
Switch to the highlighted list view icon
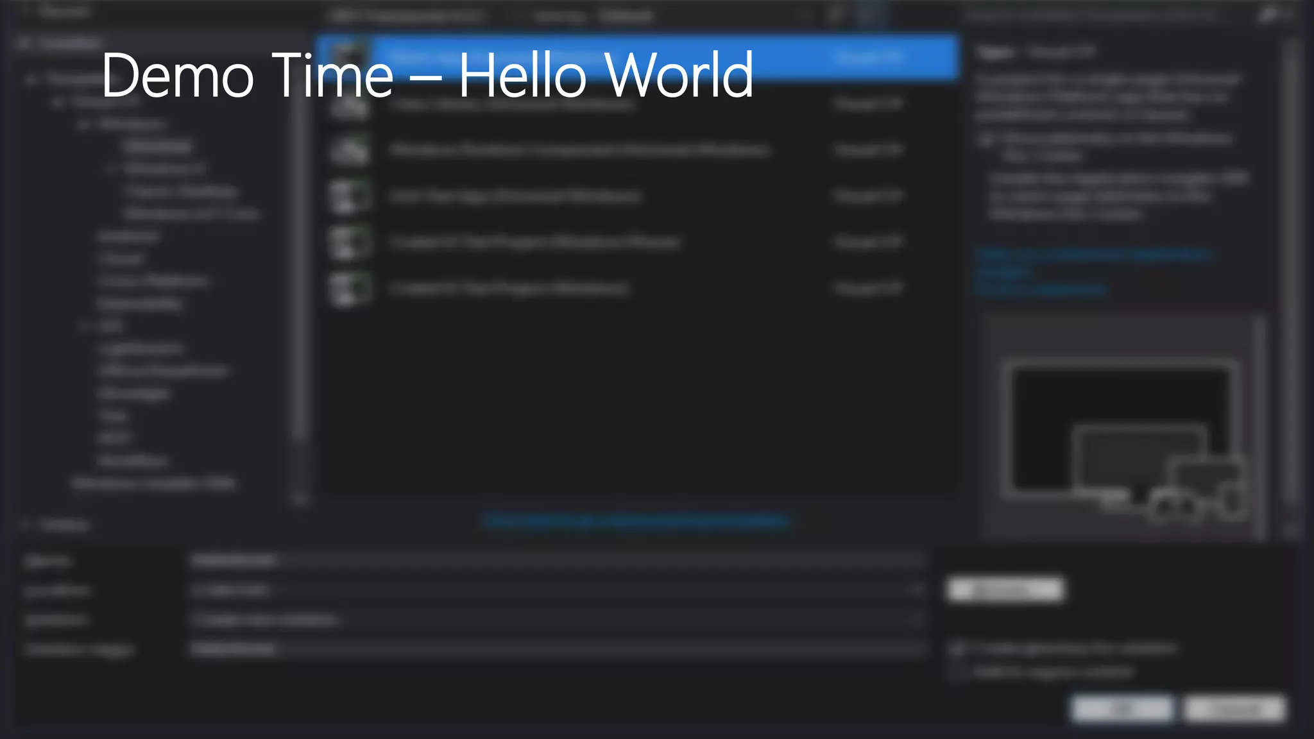(871, 14)
